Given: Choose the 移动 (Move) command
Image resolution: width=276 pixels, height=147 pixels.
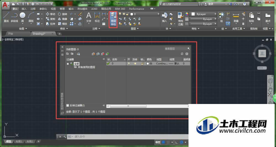Looking at the screenshot, I should (x=51, y=14).
